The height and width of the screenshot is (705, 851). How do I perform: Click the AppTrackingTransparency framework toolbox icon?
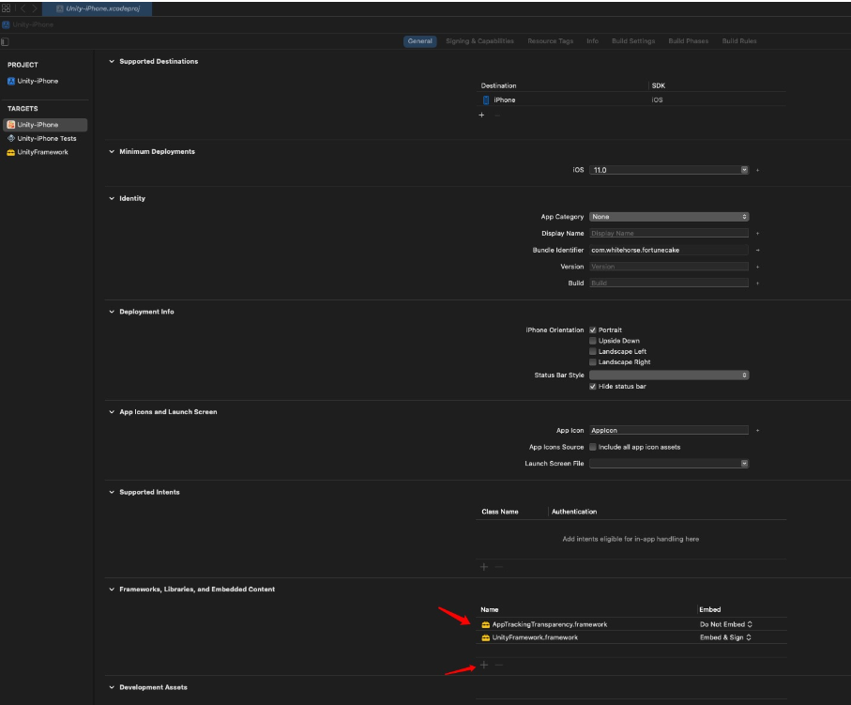click(x=486, y=624)
